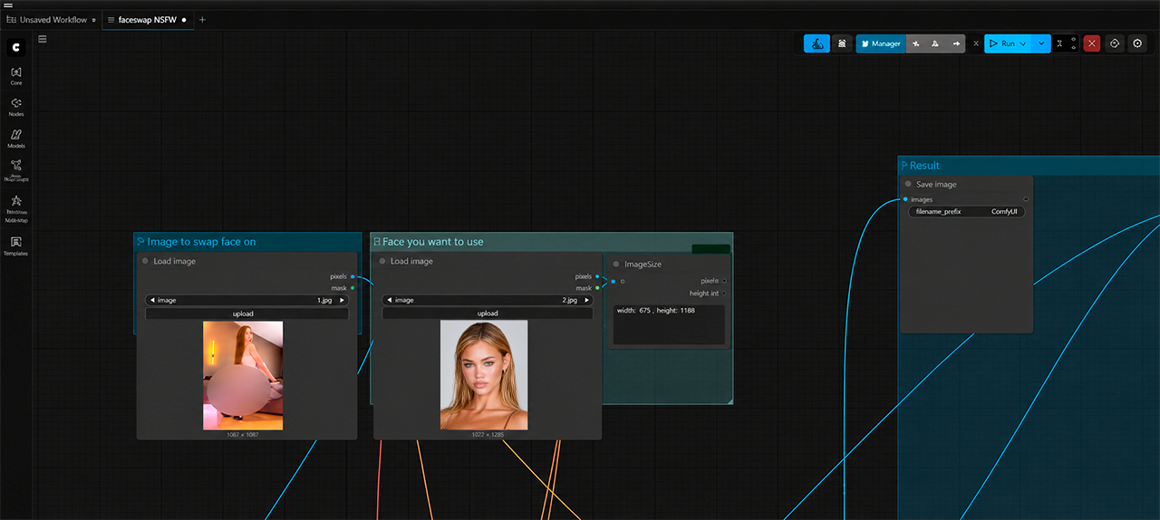Collapse the first Load image node via its dot
Screen dimensions: 1160x520
point(144,261)
